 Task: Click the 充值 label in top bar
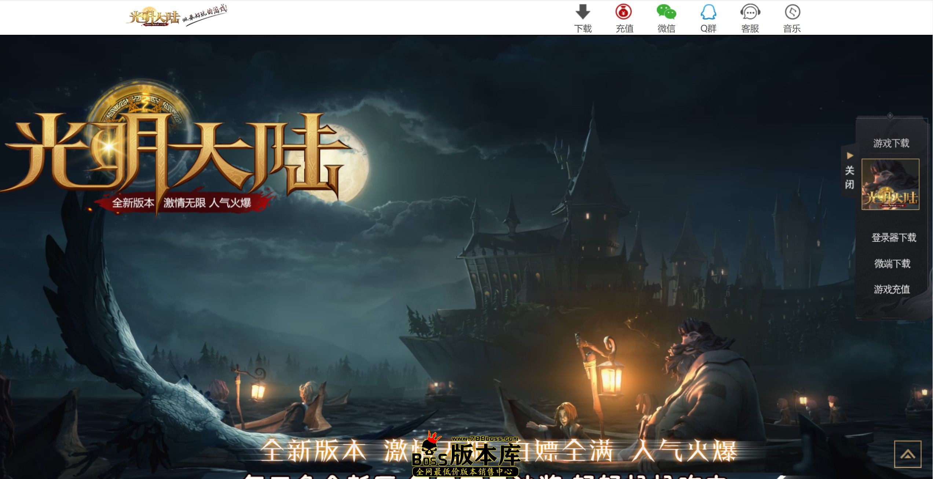click(x=625, y=29)
